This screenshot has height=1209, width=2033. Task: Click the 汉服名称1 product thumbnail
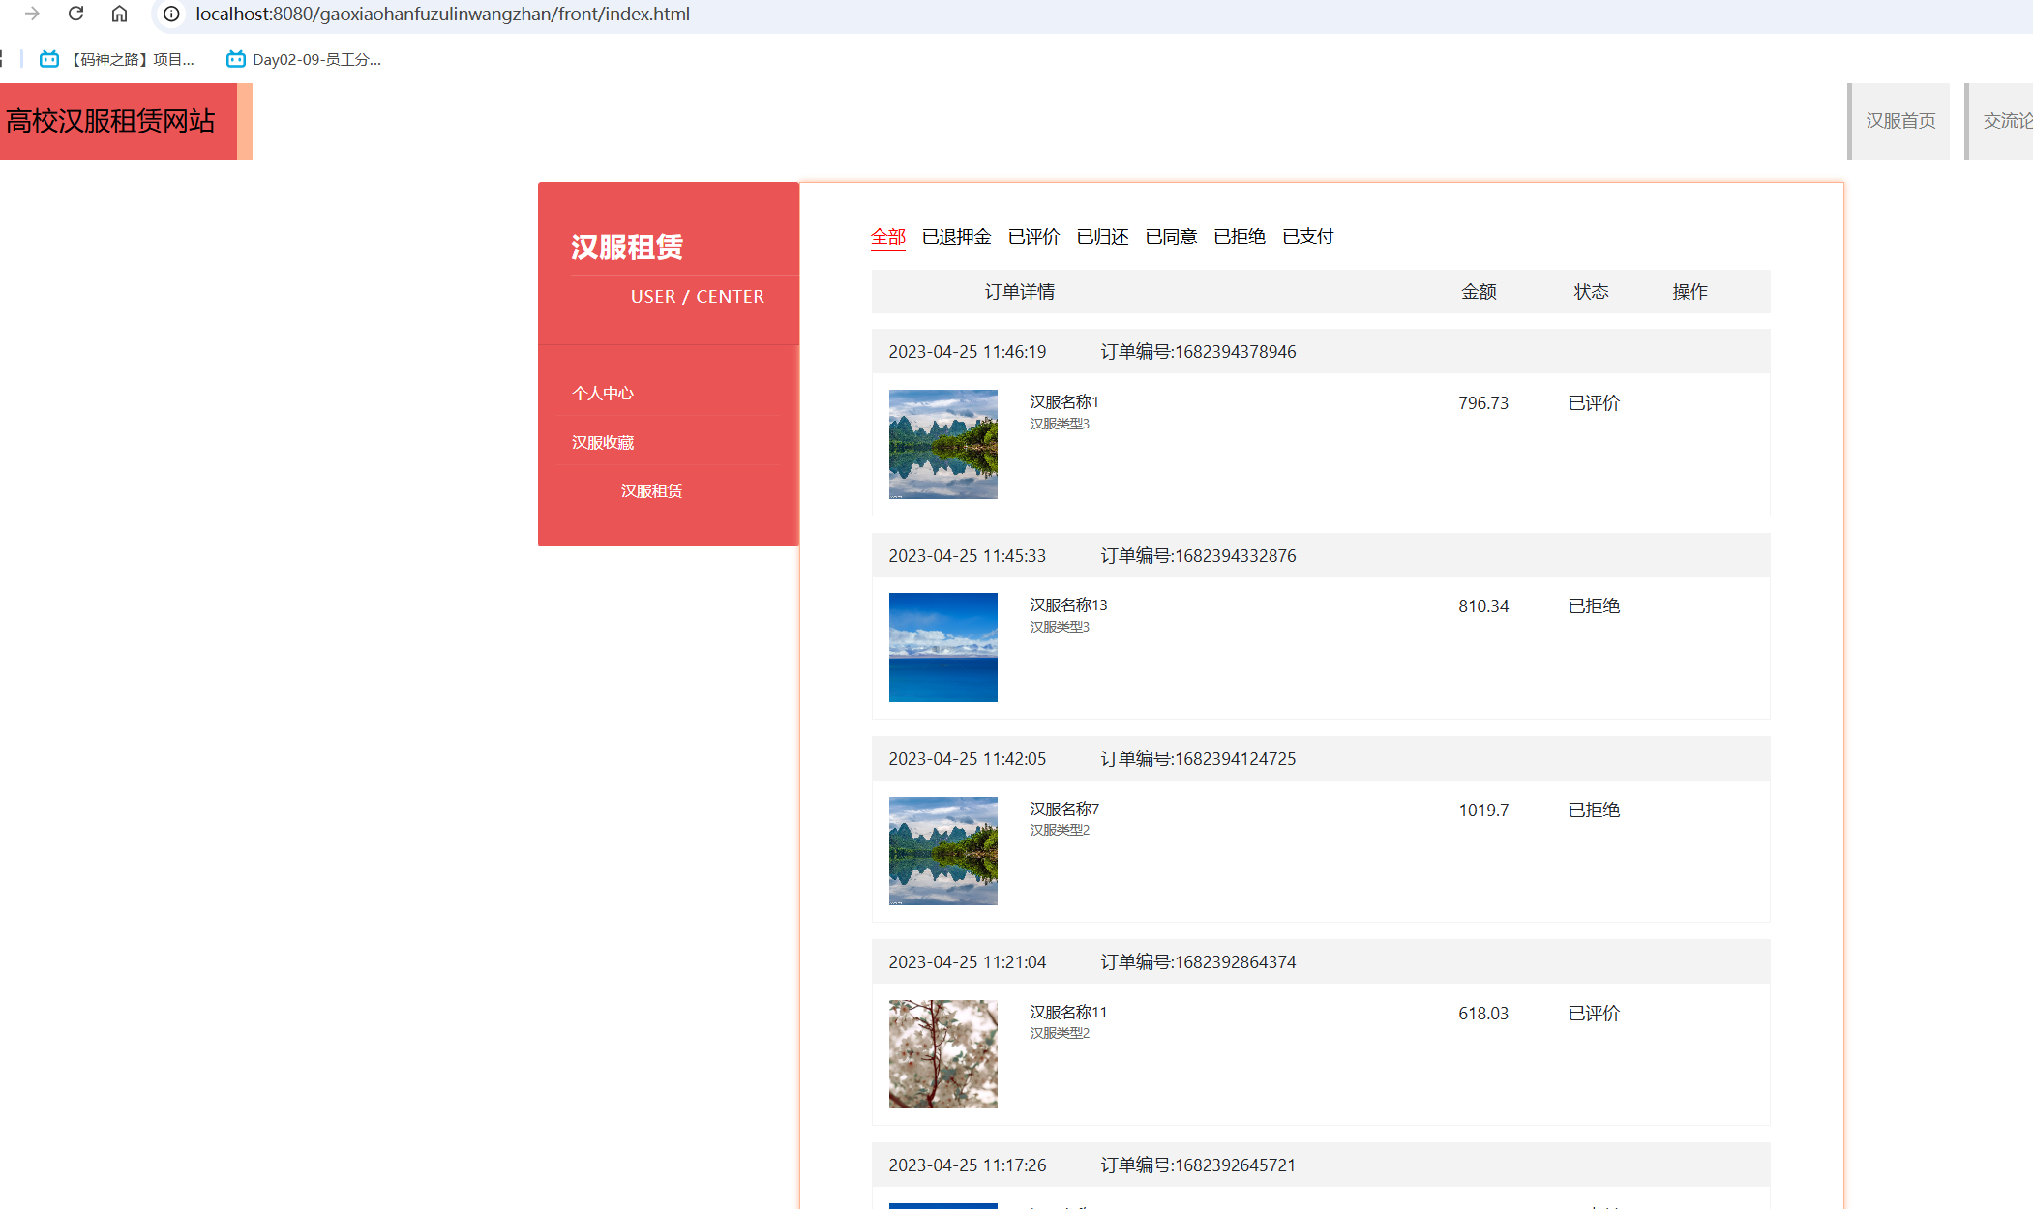942,444
